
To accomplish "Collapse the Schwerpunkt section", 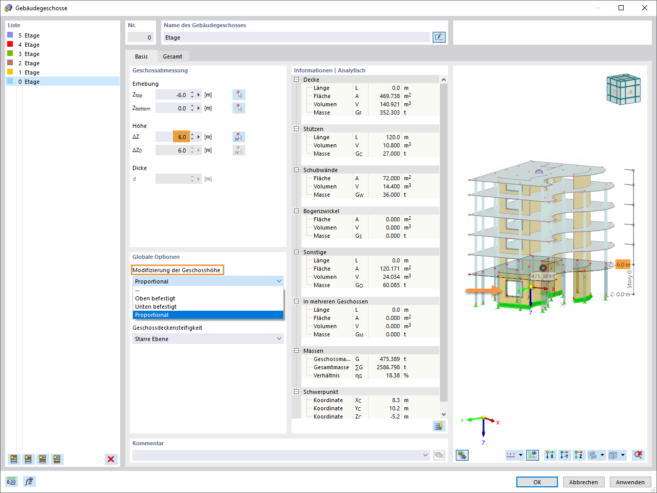I will point(296,392).
